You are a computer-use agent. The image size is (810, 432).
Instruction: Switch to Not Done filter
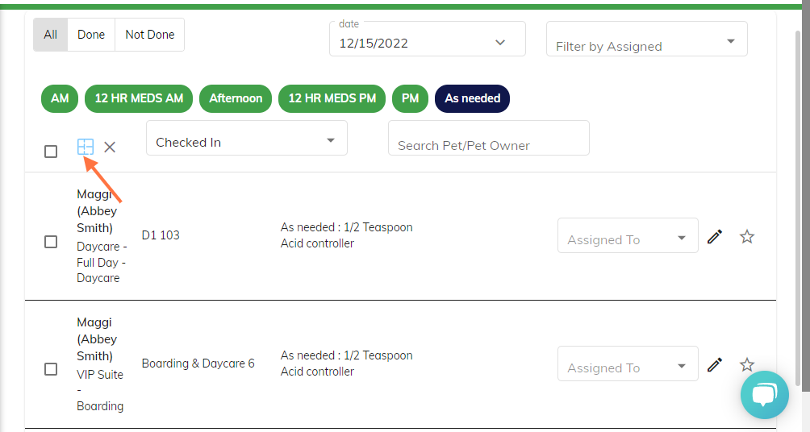(150, 35)
